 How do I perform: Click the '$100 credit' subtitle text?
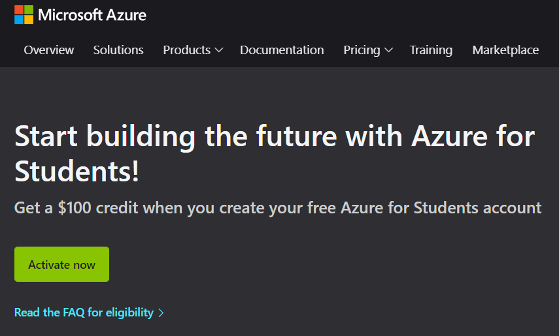[x=98, y=208]
